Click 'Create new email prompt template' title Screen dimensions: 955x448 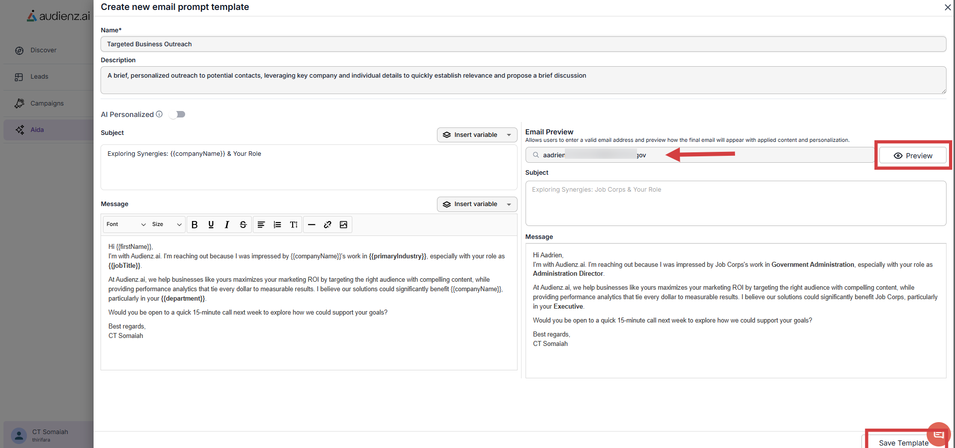[x=175, y=7]
